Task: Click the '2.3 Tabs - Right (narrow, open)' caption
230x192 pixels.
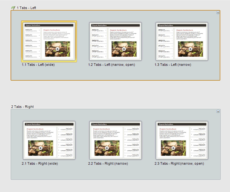Action: click(x=179, y=164)
